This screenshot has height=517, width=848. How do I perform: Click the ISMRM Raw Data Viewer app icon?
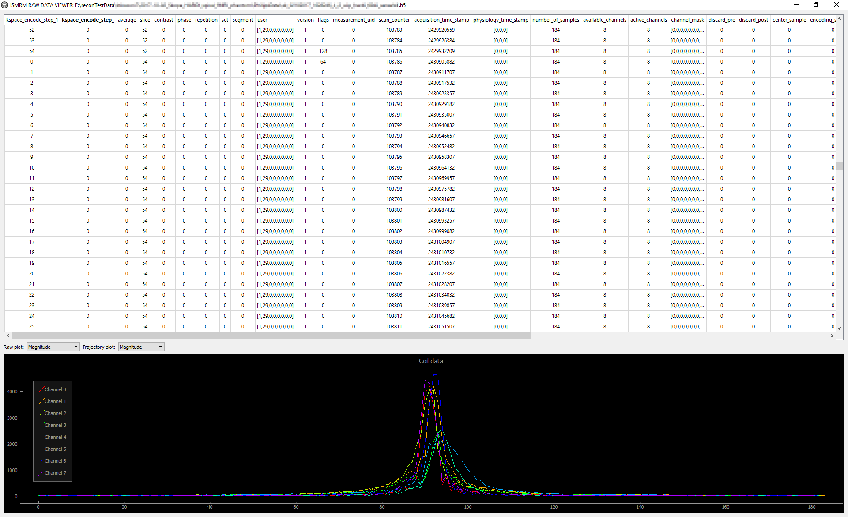coord(4,5)
